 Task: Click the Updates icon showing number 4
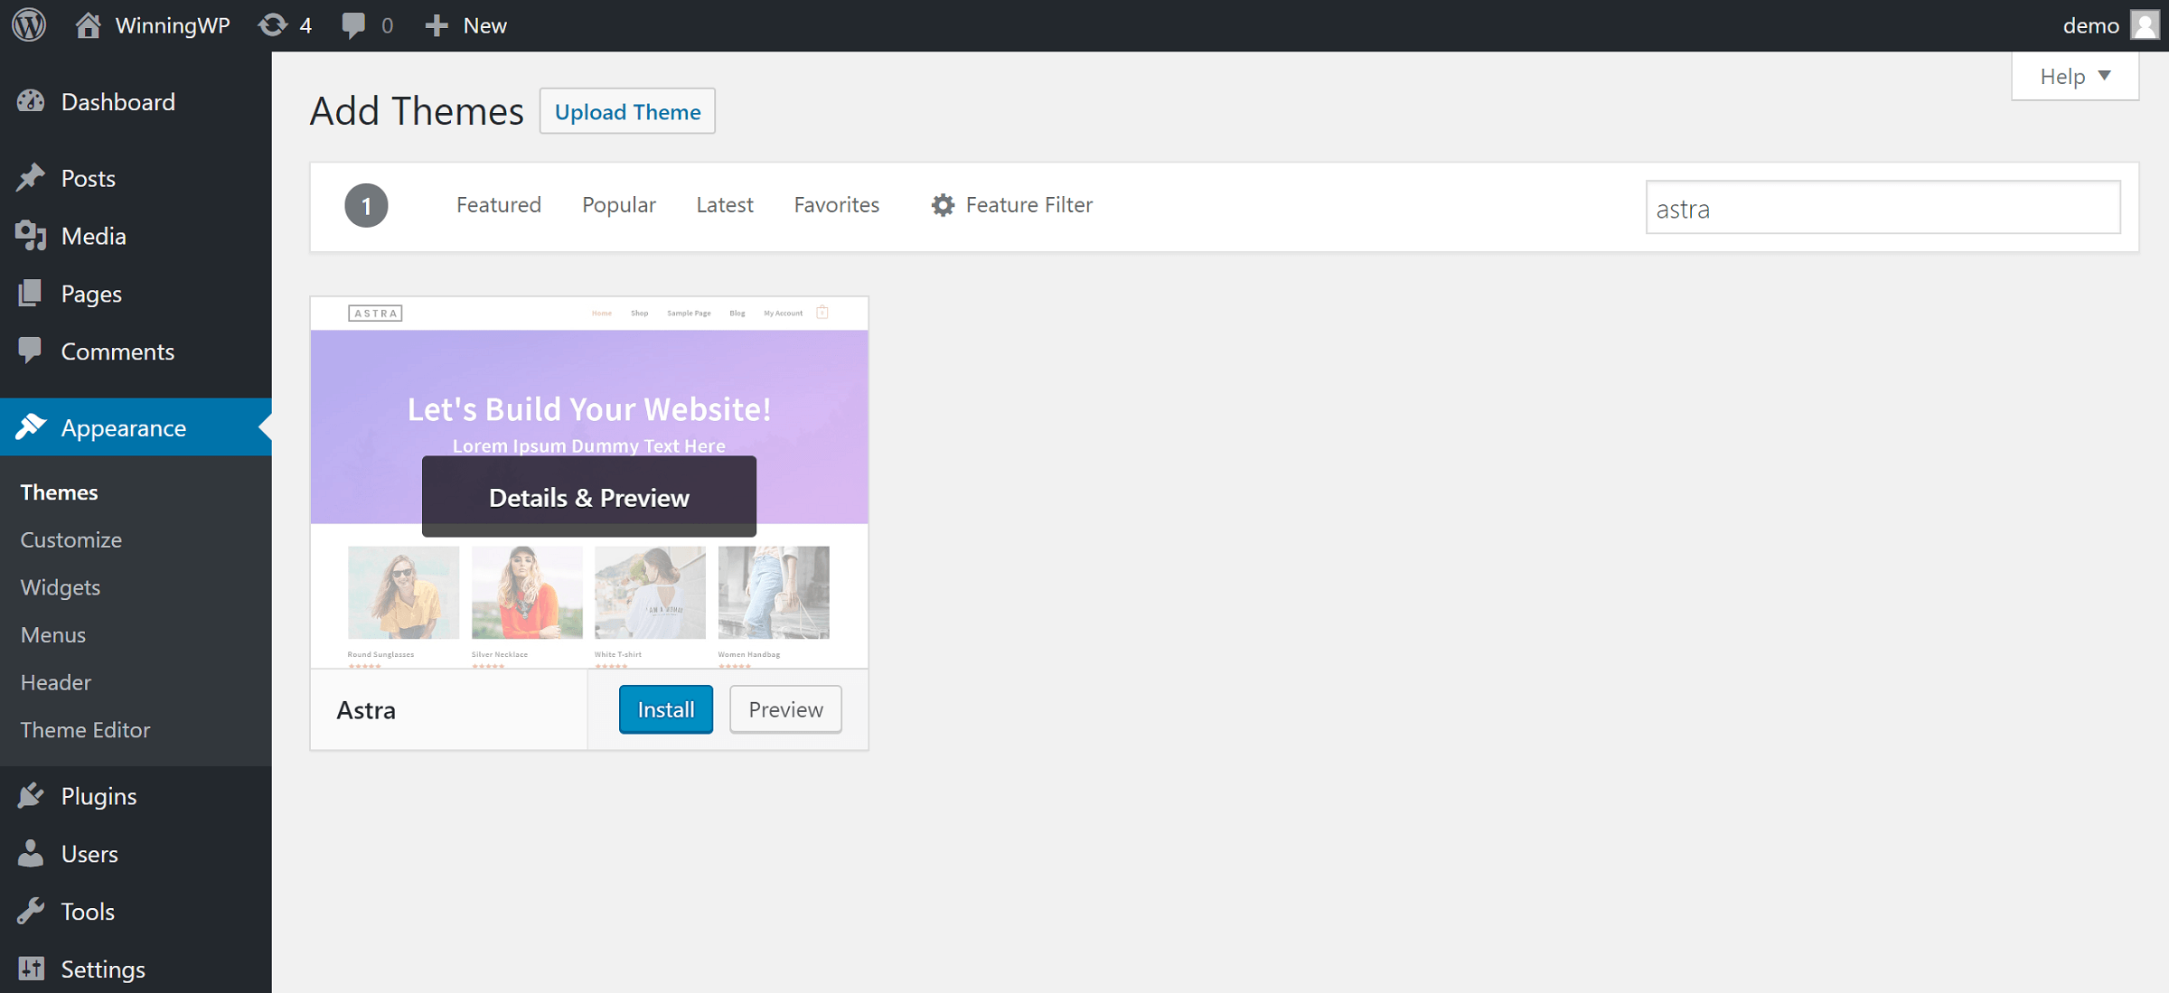pyautogui.click(x=286, y=25)
